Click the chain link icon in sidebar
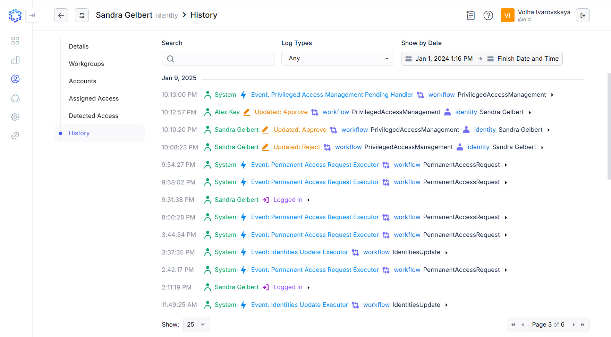Viewport: 611px width, 337px height. pos(15,136)
